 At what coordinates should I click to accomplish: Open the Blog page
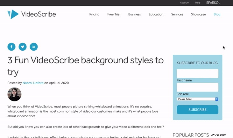pos(217,14)
